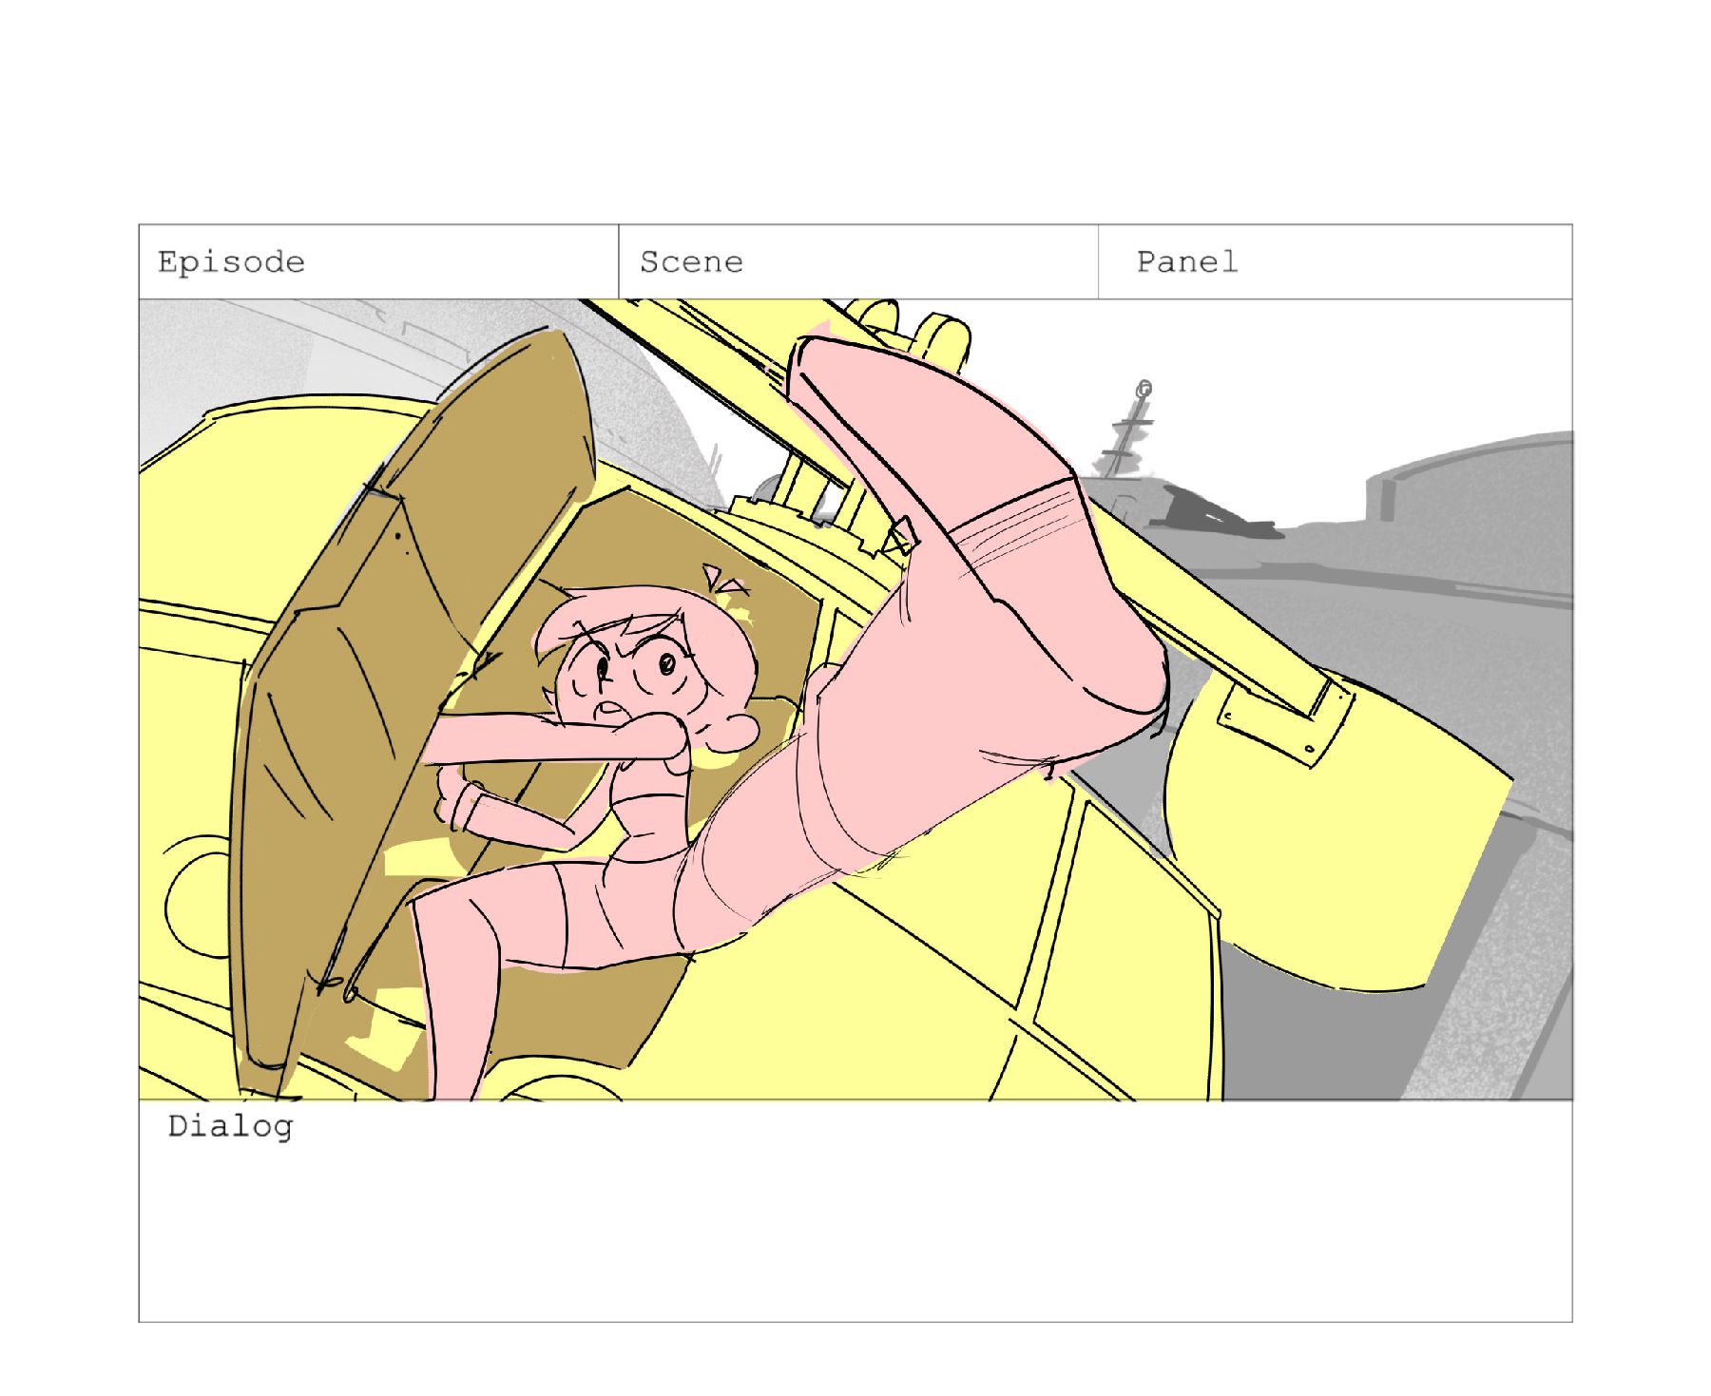The height and width of the screenshot is (1396, 1711).
Task: Click the Scene header field
Action: [858, 262]
